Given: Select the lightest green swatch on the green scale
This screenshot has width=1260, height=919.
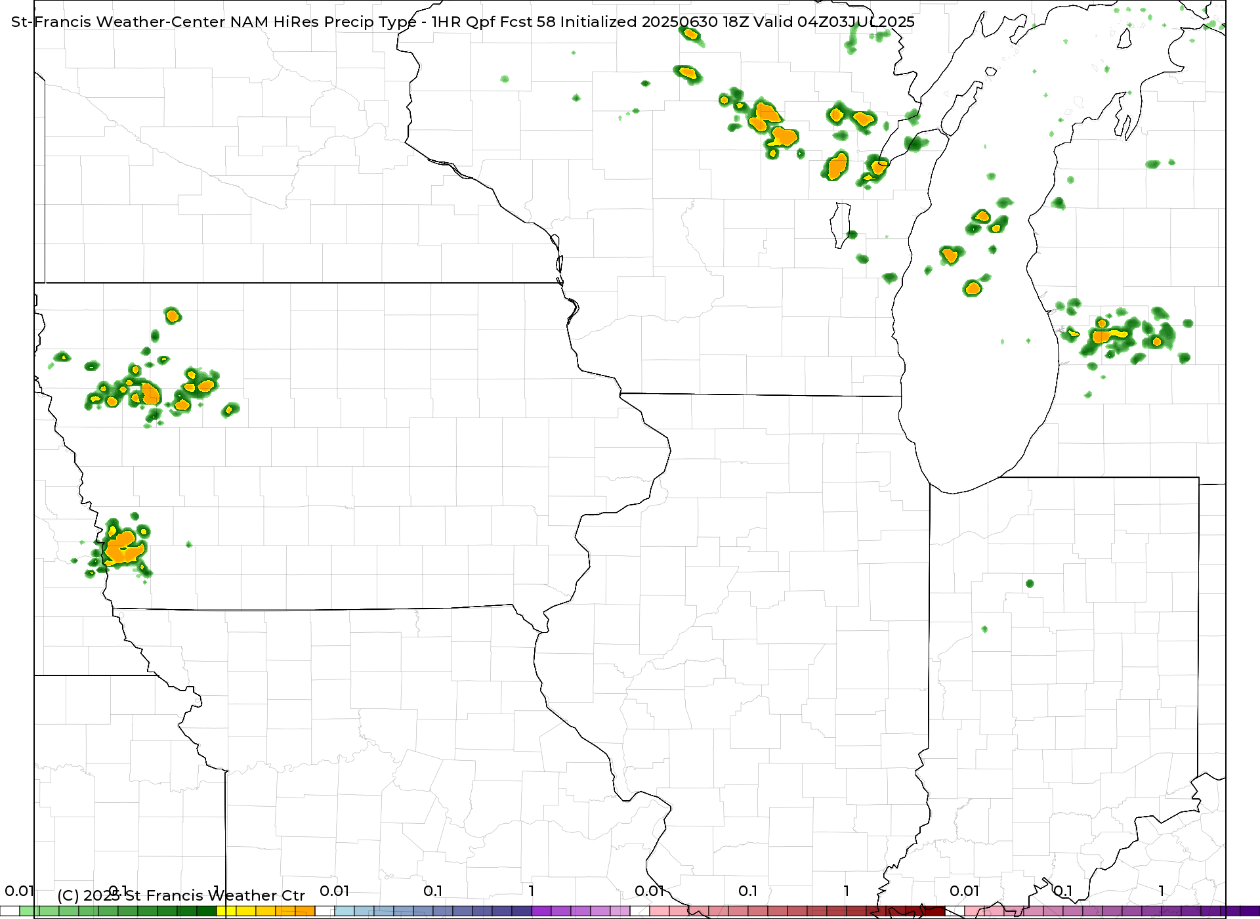Looking at the screenshot, I should 30,911.
